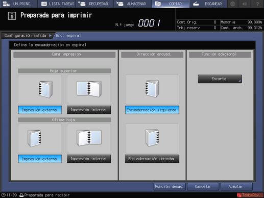Go to the ALMACENAR tab
This screenshot has height=198, width=264.
(x=133, y=4)
